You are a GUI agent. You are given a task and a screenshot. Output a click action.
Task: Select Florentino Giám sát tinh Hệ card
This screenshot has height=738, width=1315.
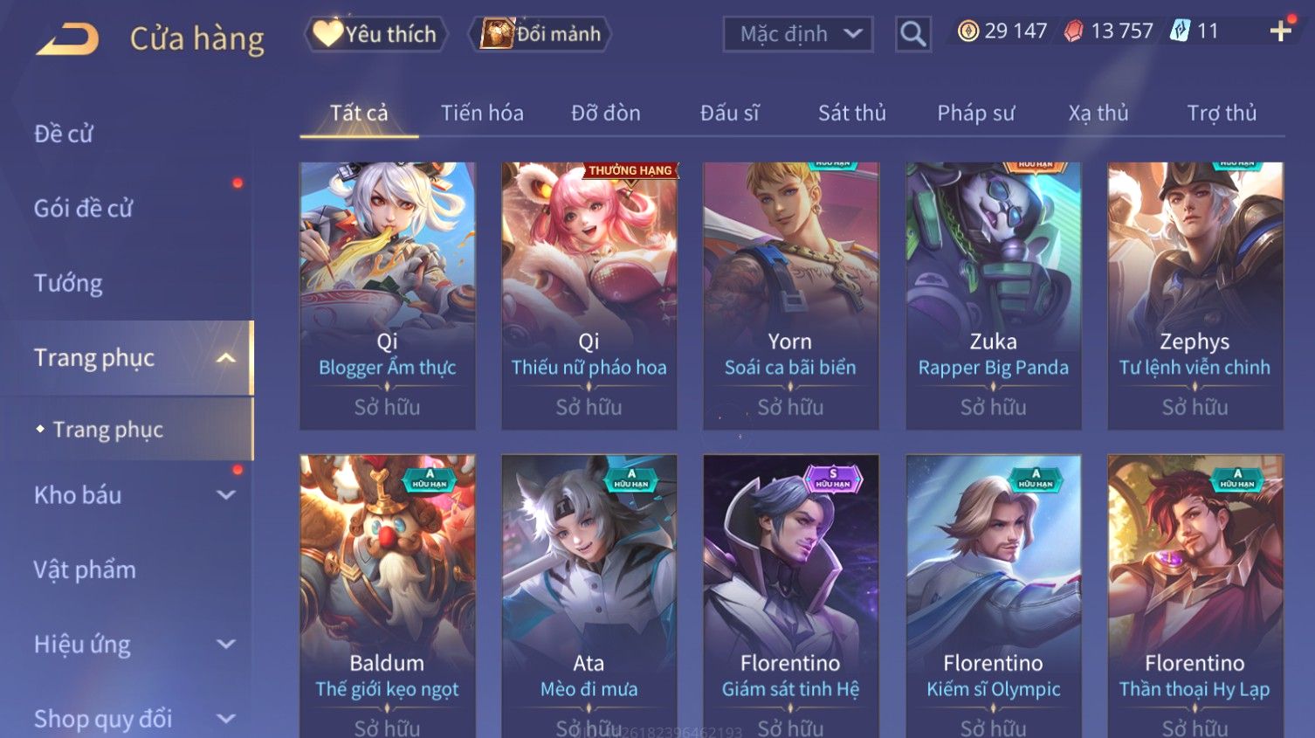coord(791,596)
